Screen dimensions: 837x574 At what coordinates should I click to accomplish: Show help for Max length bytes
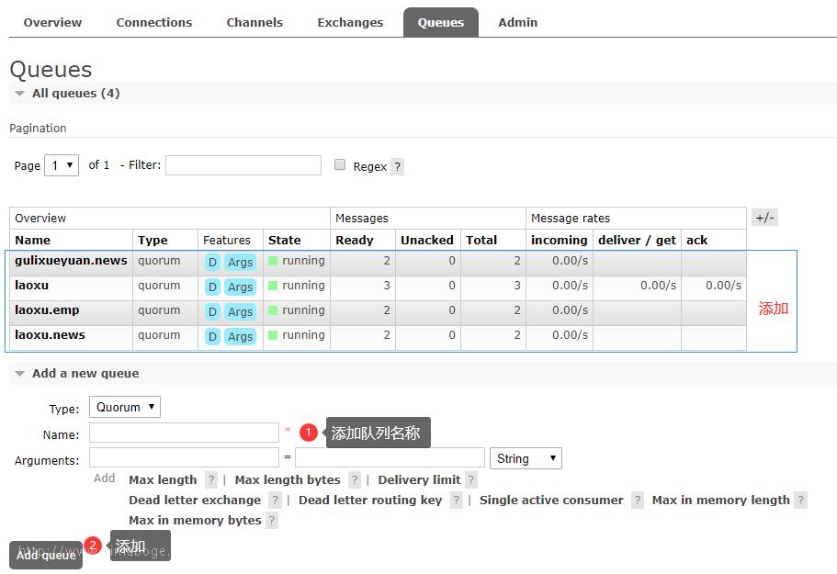[355, 480]
